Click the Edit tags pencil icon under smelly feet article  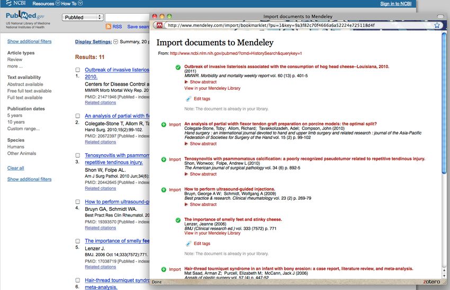coord(188,244)
